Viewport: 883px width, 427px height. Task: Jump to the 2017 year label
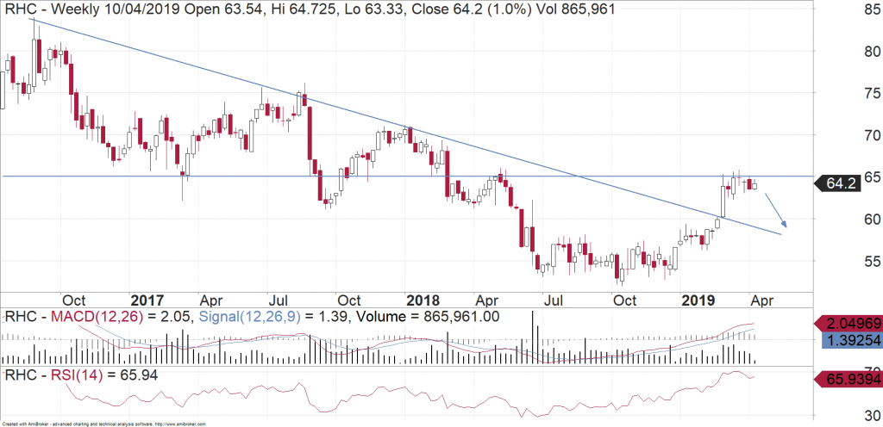[147, 300]
